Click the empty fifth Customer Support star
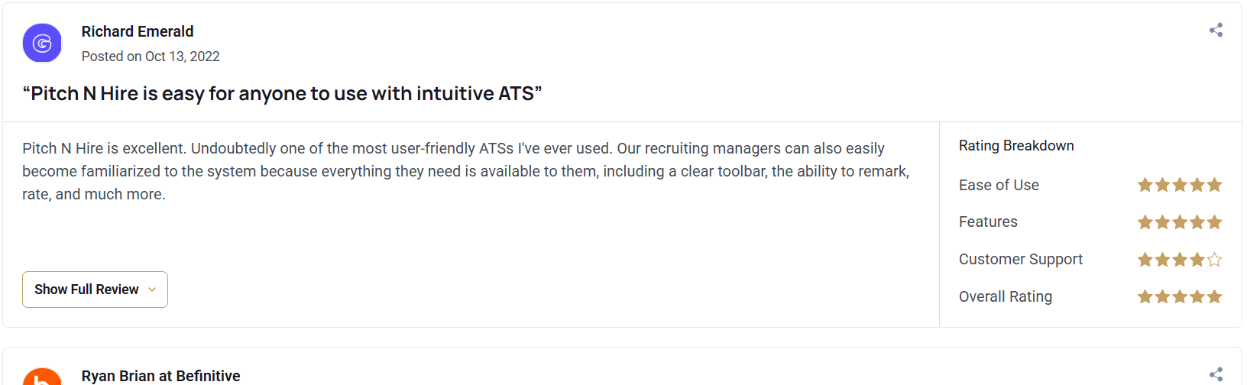The image size is (1247, 385). pos(1215,260)
